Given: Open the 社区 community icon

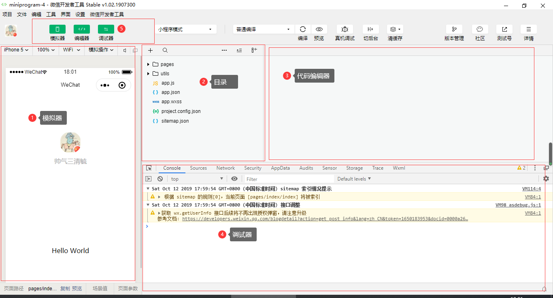Looking at the screenshot, I should click(480, 29).
